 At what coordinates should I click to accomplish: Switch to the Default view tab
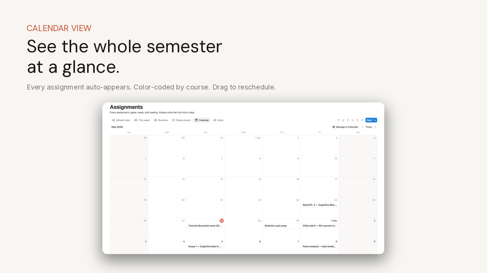121,120
